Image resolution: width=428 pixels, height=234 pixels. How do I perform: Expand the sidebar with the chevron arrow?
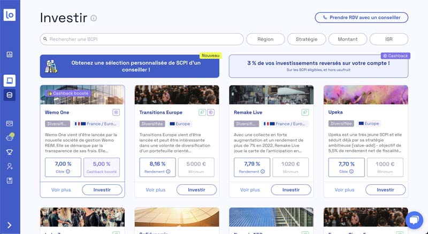pyautogui.click(x=10, y=225)
